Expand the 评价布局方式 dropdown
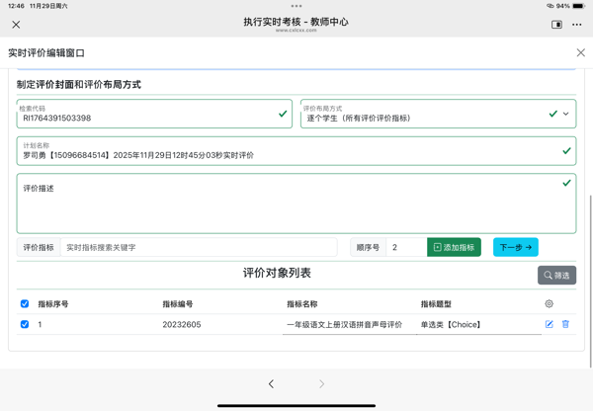This screenshot has height=411, width=593. tap(565, 114)
